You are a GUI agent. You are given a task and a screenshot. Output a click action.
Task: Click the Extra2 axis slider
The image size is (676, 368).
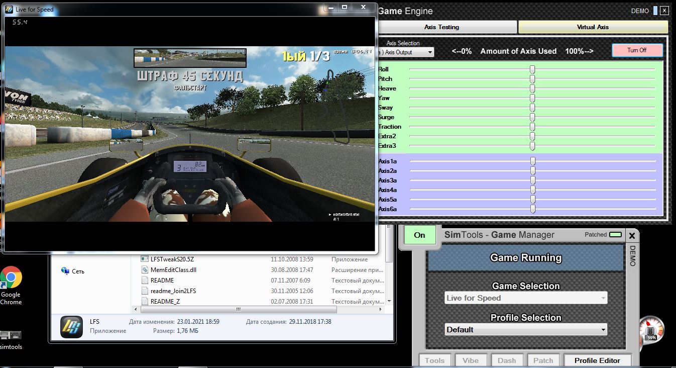532,136
